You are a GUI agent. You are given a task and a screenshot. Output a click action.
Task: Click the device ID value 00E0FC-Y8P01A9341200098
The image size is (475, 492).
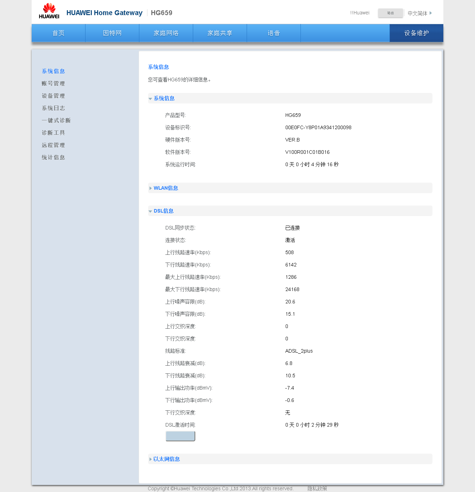(318, 127)
